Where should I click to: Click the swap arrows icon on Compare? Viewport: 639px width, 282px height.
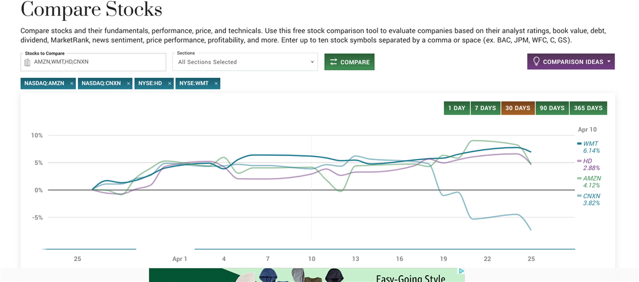point(333,62)
